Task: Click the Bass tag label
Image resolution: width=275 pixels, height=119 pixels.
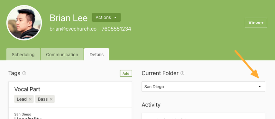Action: point(43,99)
